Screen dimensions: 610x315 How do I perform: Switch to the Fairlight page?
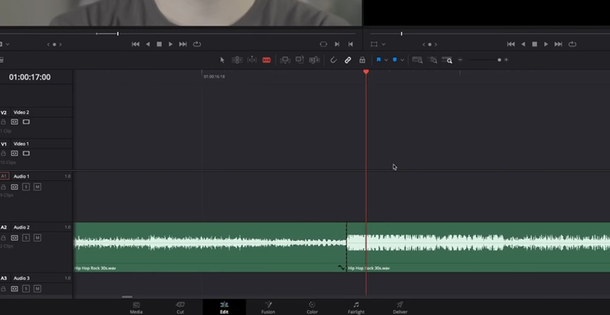point(356,308)
